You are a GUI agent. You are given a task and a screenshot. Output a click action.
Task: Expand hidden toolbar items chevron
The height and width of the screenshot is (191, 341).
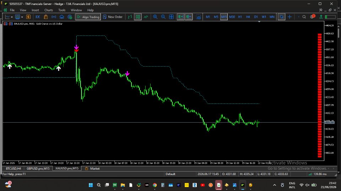(x=299, y=17)
